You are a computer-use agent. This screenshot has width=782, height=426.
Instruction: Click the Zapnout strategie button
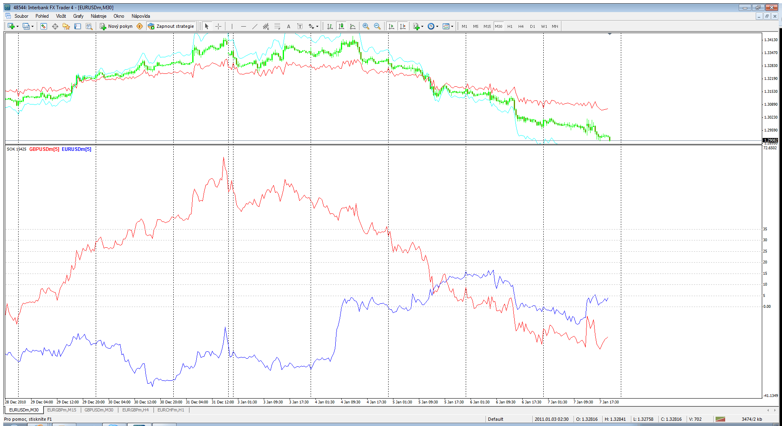pos(171,26)
